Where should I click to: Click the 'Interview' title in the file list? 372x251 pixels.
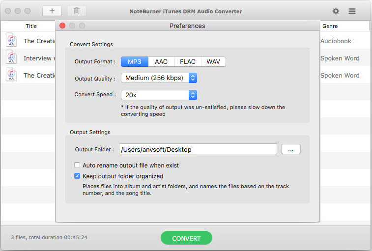point(39,58)
